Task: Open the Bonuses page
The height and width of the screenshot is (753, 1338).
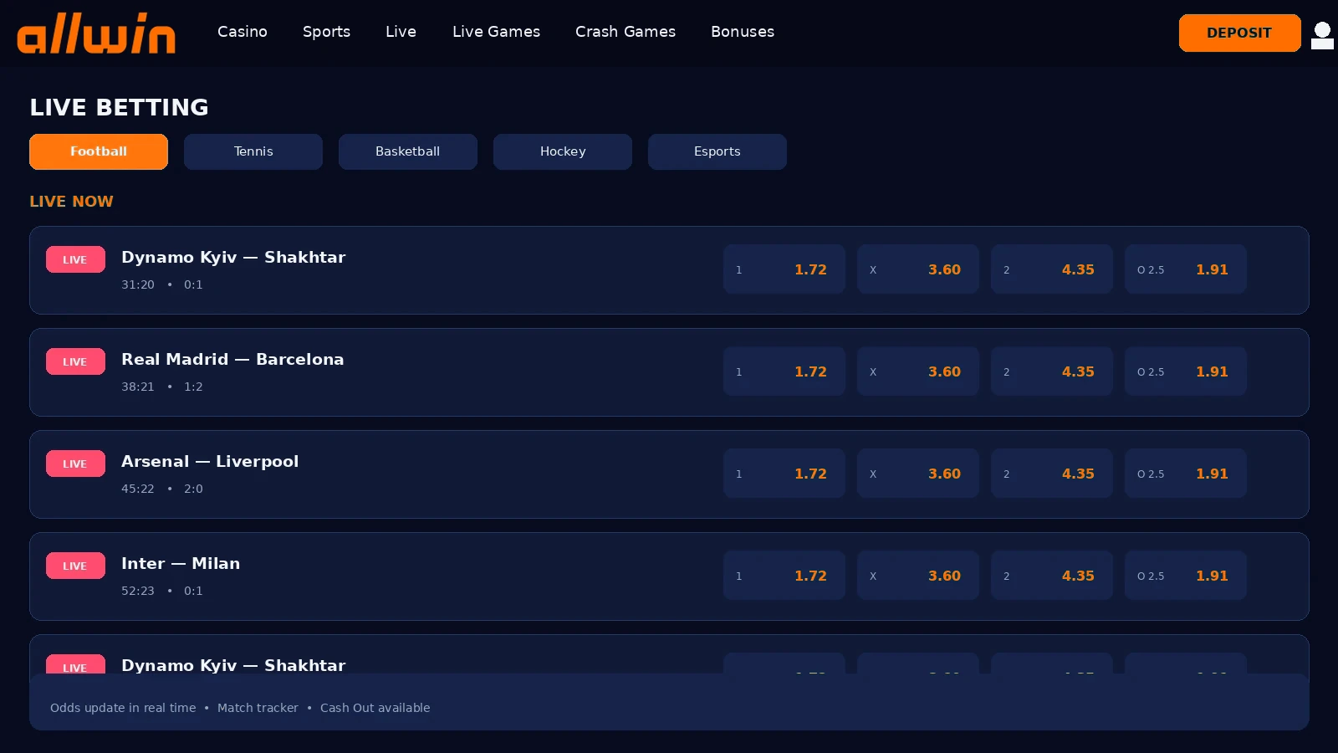Action: [x=743, y=32]
